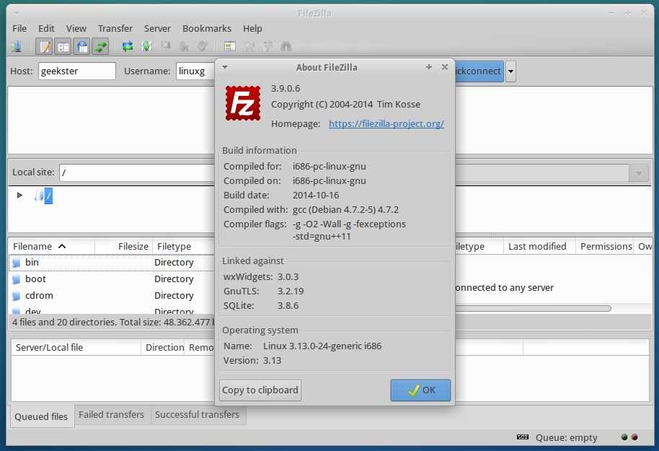Toggle the local directory tree view
Screen dimensions: 659x451
point(63,46)
